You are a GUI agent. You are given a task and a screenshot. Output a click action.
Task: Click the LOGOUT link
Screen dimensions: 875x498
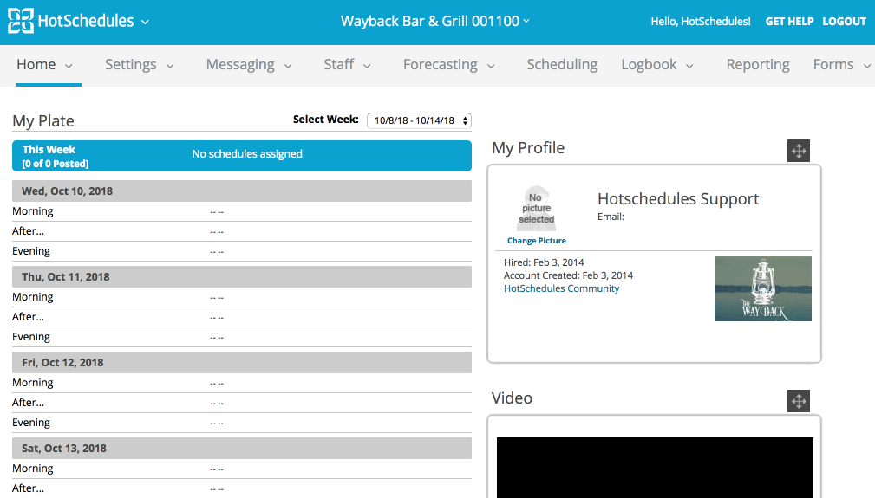[x=845, y=21]
